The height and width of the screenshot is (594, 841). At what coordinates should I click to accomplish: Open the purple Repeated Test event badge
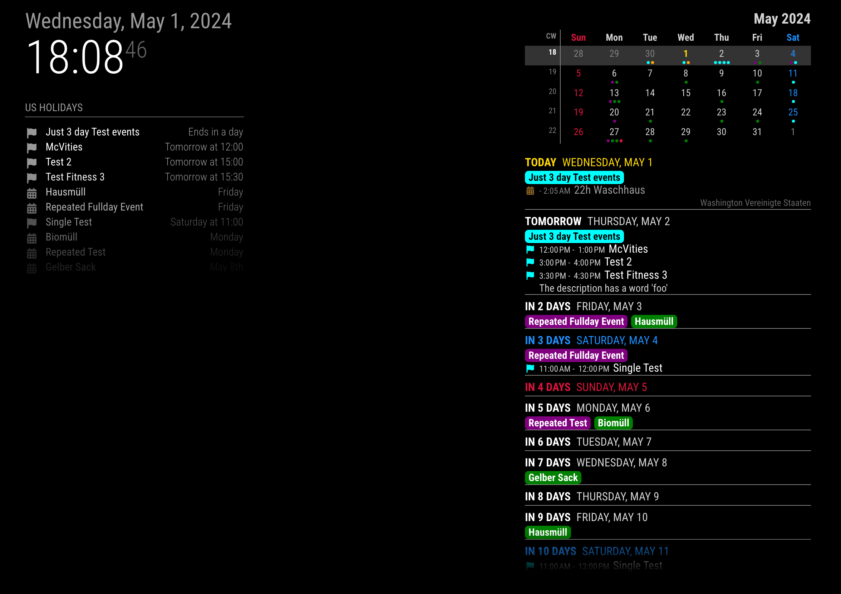point(557,423)
